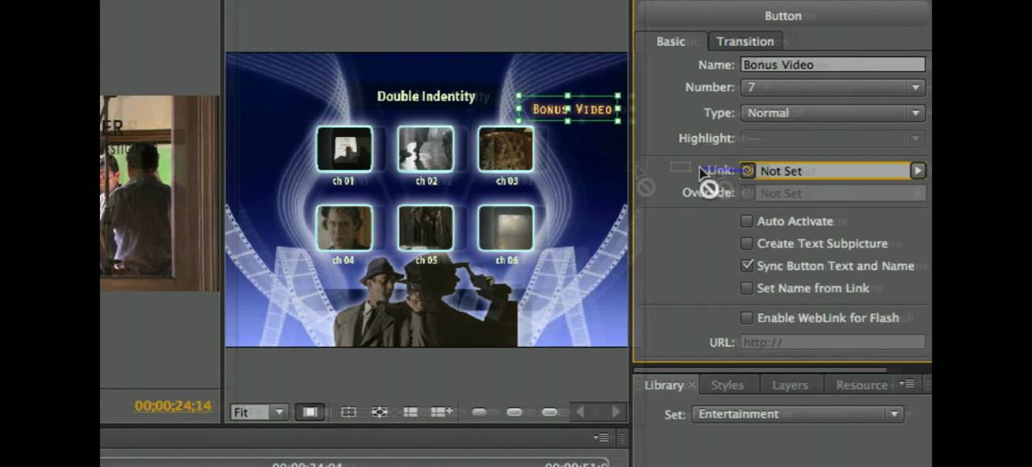Click the video preview in monitor panel
Image resolution: width=1032 pixels, height=467 pixels.
point(160,192)
